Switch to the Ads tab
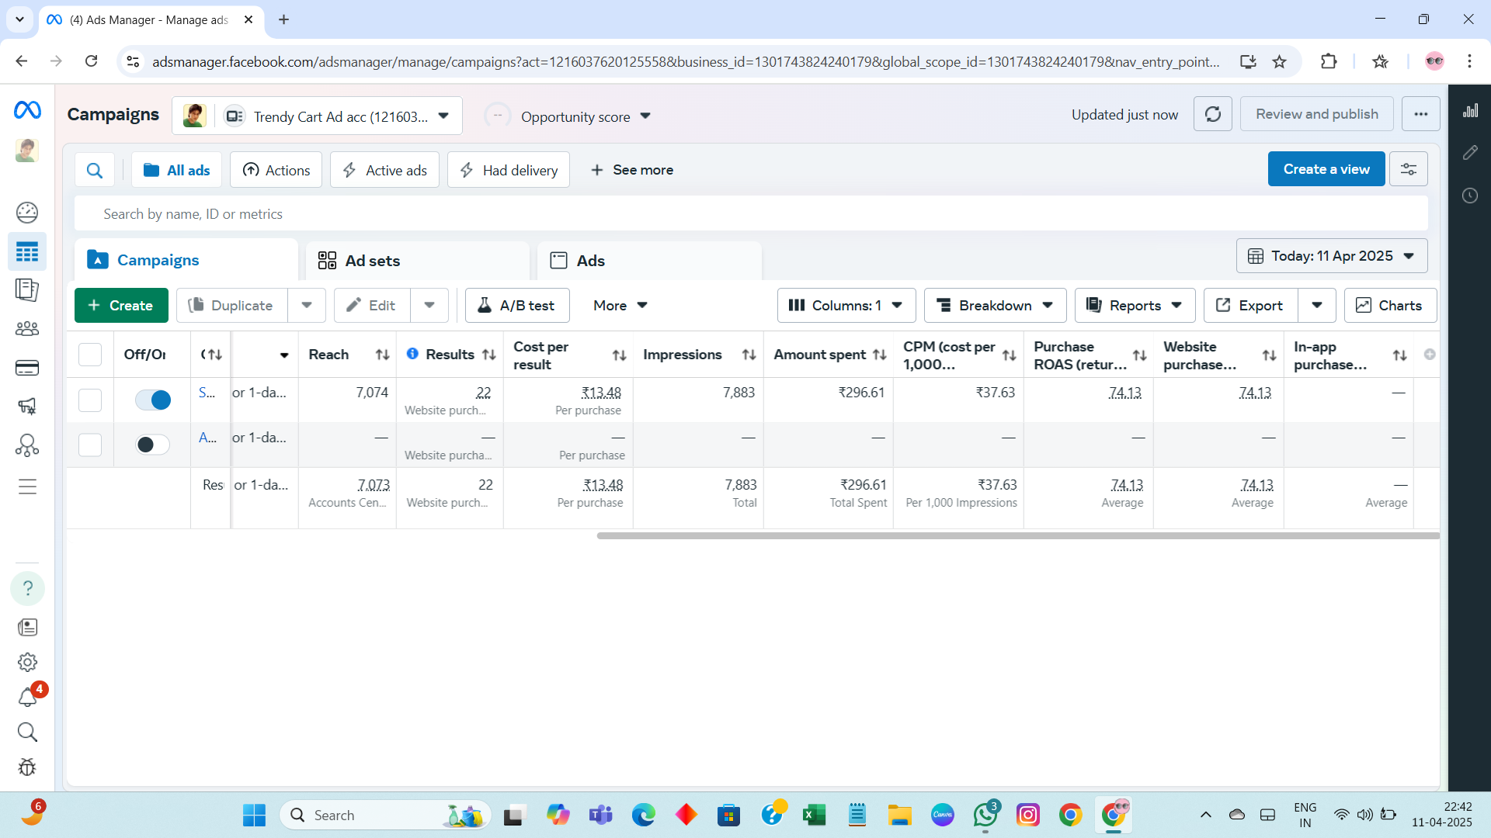The height and width of the screenshot is (838, 1491). 590,261
